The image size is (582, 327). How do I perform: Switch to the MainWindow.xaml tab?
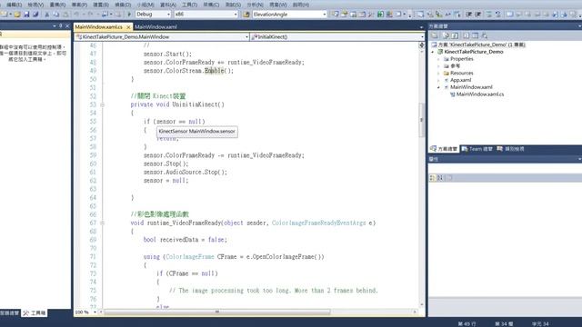coord(156,27)
